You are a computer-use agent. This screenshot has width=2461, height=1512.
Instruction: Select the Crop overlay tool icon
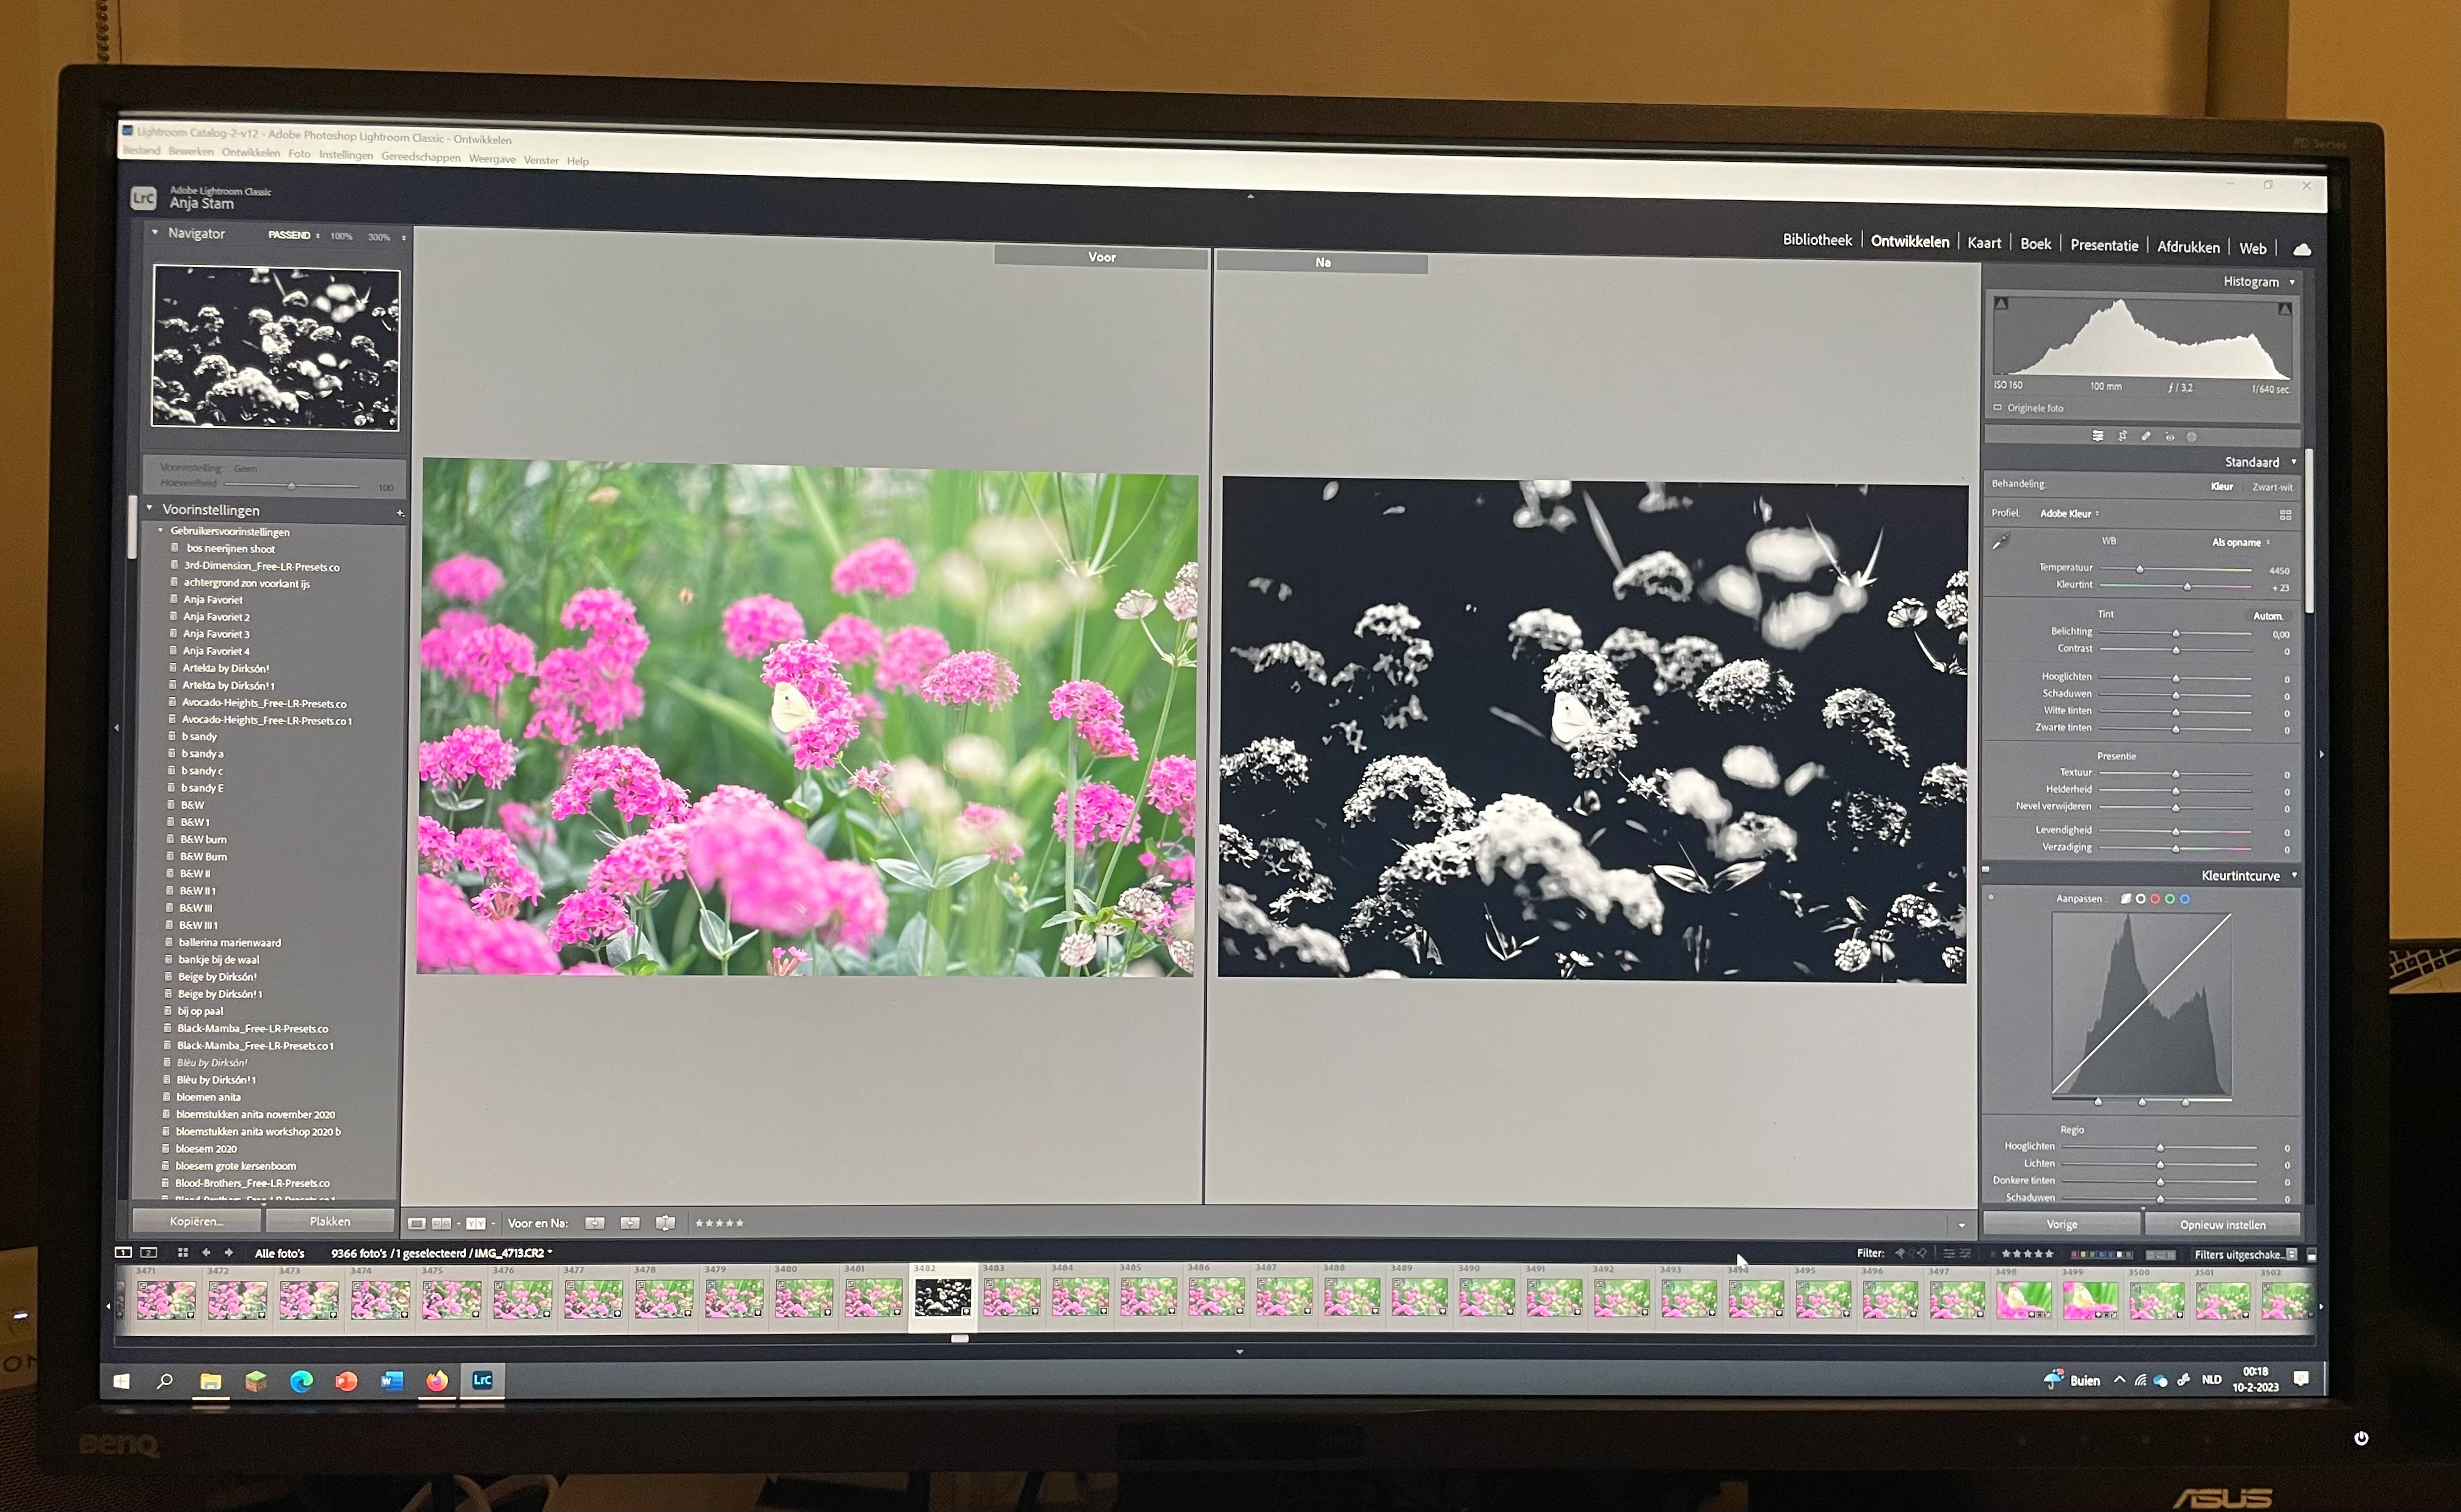[x=2122, y=437]
